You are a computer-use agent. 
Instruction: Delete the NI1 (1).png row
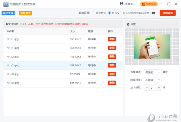112,48
